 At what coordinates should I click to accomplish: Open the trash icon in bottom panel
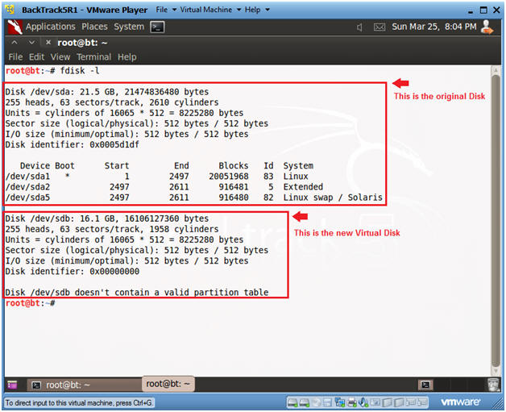tap(494, 385)
